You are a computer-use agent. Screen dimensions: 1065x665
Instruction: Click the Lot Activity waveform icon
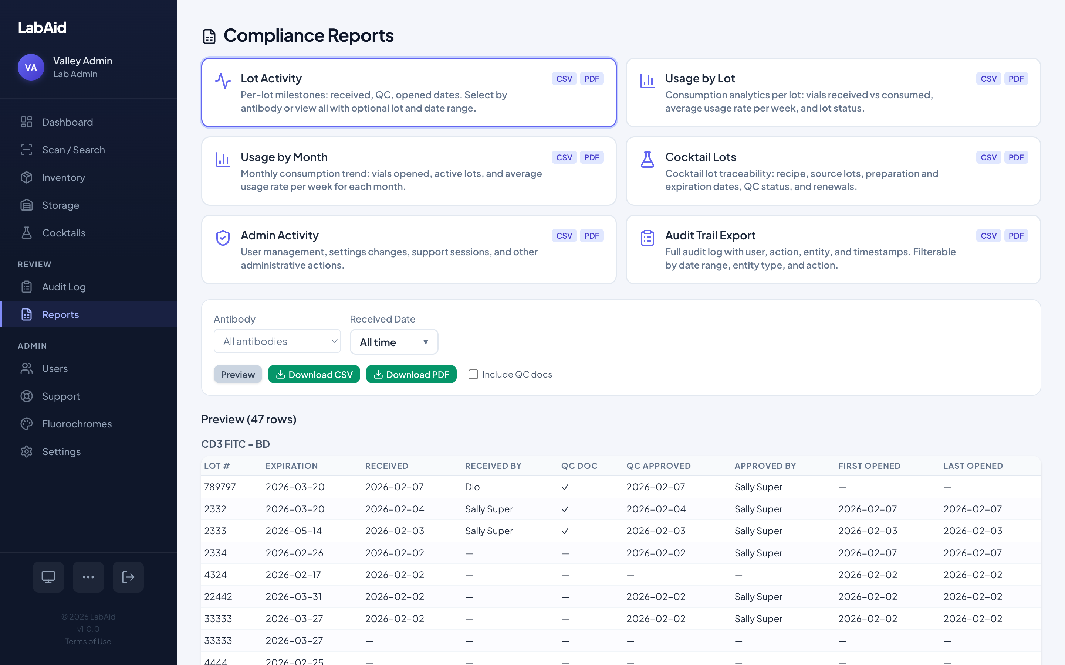click(x=223, y=81)
